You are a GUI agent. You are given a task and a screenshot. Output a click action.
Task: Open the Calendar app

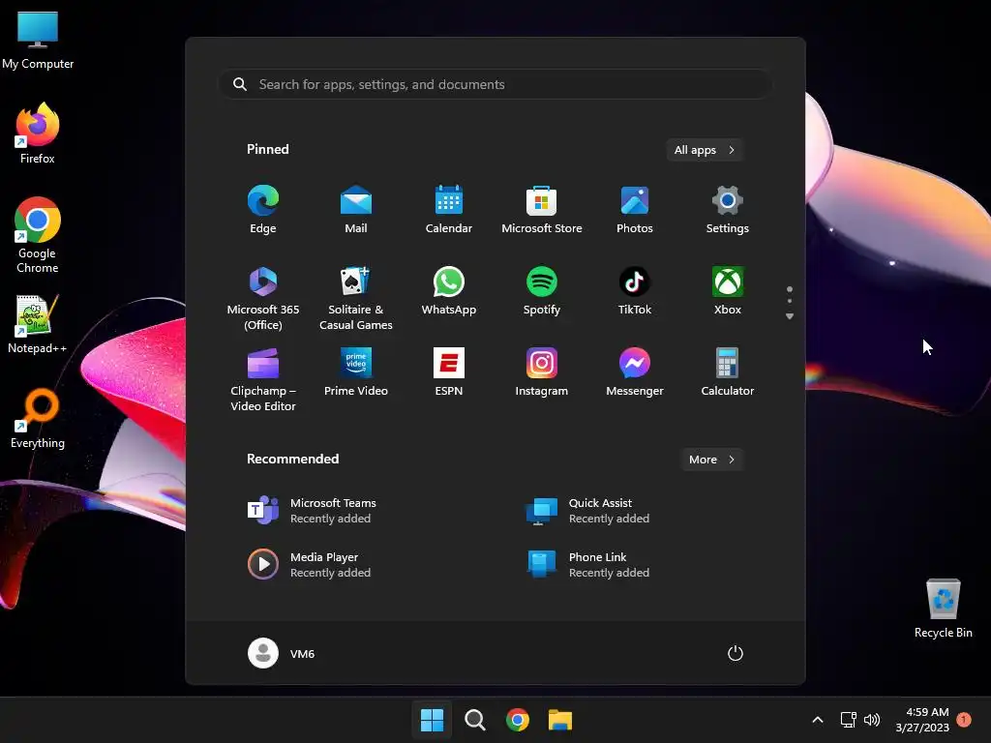click(x=449, y=210)
